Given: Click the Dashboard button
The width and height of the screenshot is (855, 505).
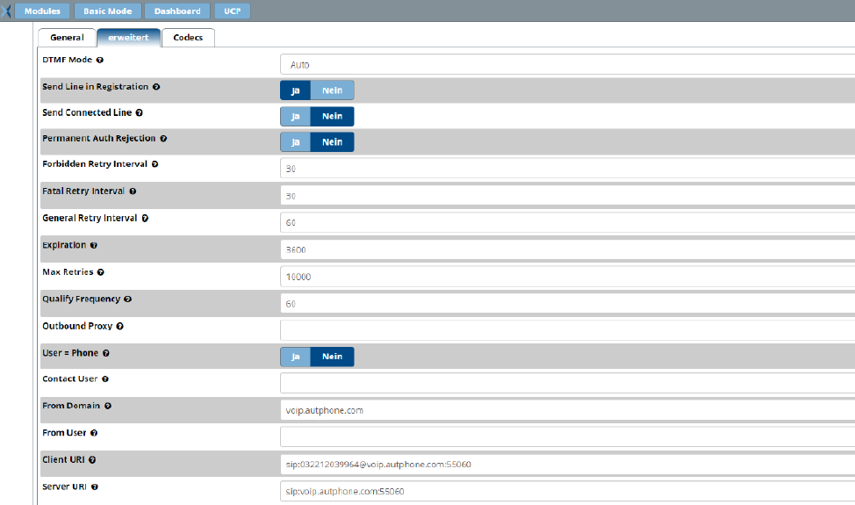Looking at the screenshot, I should tap(176, 11).
